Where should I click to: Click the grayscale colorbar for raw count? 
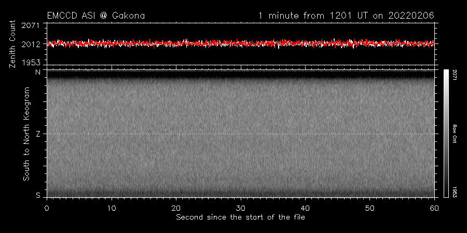[x=446, y=134]
